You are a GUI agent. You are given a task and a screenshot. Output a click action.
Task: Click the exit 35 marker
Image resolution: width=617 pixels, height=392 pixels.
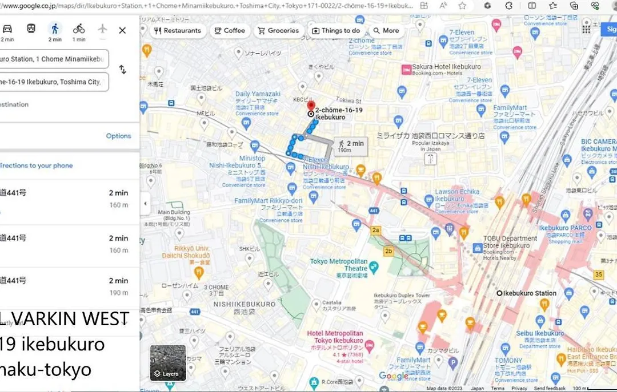click(599, 274)
